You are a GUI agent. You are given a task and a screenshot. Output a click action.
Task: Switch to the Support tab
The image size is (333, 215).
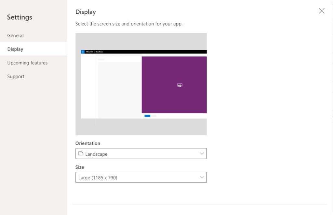coord(16,76)
